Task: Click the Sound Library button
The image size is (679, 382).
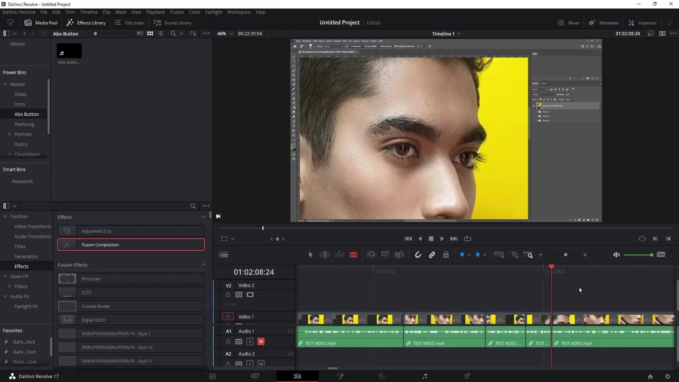Action: click(173, 22)
